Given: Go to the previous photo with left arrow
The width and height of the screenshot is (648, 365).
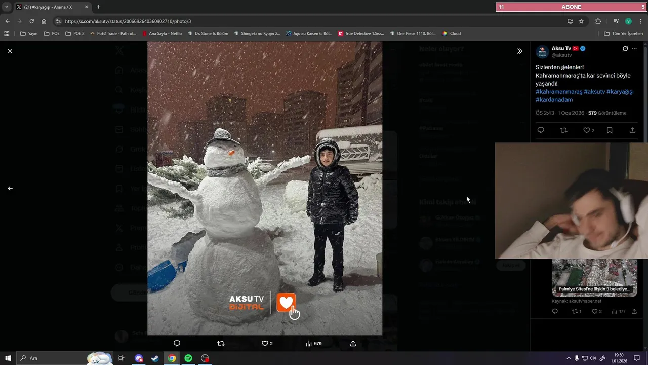Looking at the screenshot, I should (10, 188).
